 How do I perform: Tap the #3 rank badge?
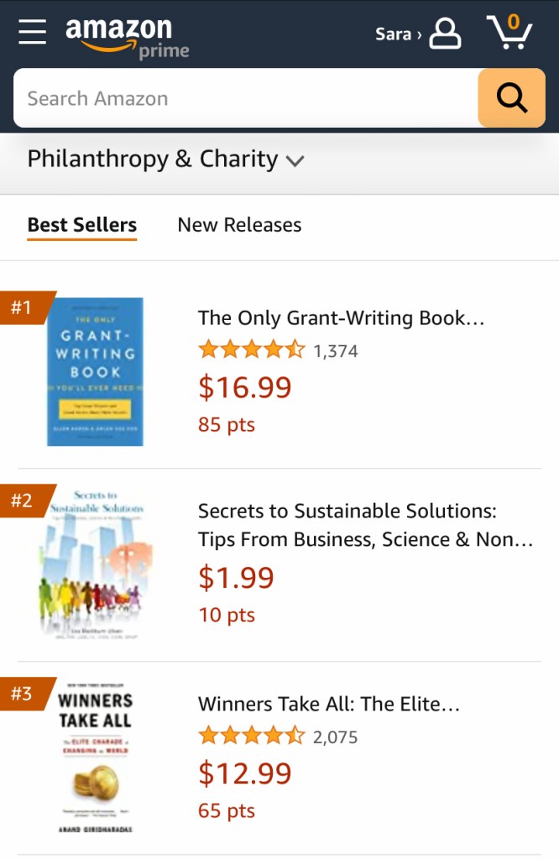pyautogui.click(x=22, y=694)
